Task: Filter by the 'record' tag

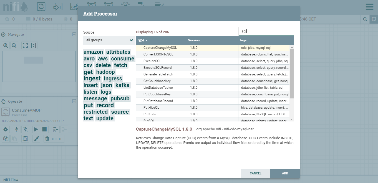Action: click(105, 105)
